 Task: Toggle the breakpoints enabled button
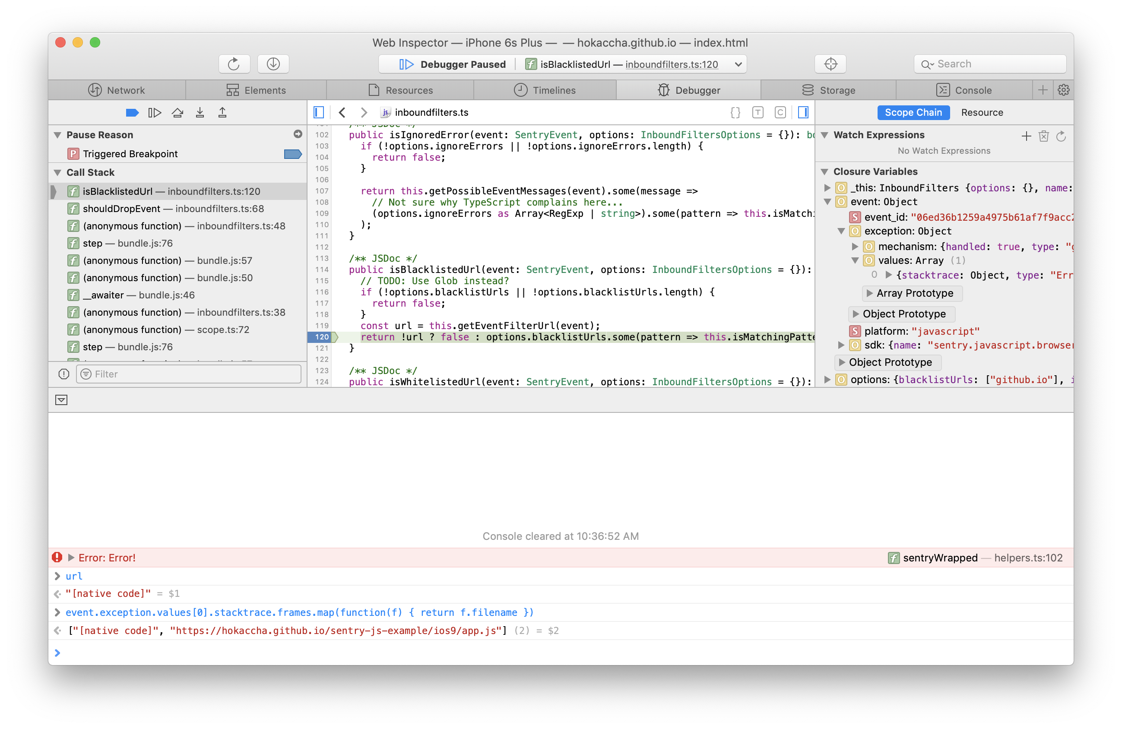pos(132,113)
